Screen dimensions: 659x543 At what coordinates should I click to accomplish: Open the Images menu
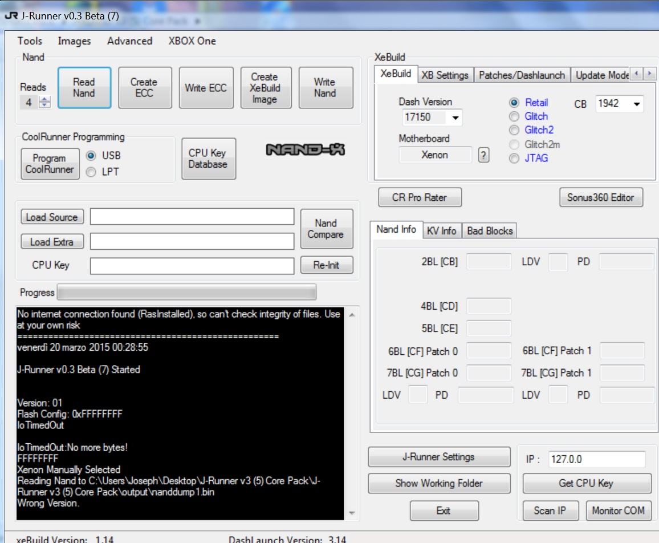[x=74, y=41]
